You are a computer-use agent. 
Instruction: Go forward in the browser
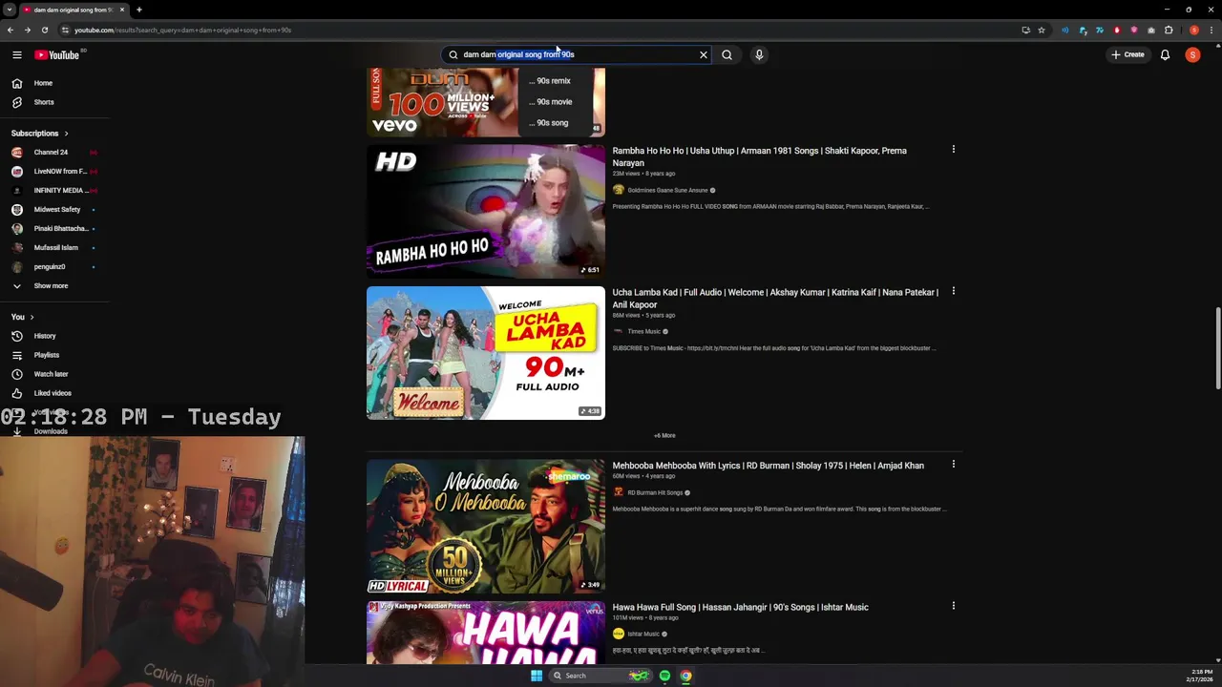[28, 30]
